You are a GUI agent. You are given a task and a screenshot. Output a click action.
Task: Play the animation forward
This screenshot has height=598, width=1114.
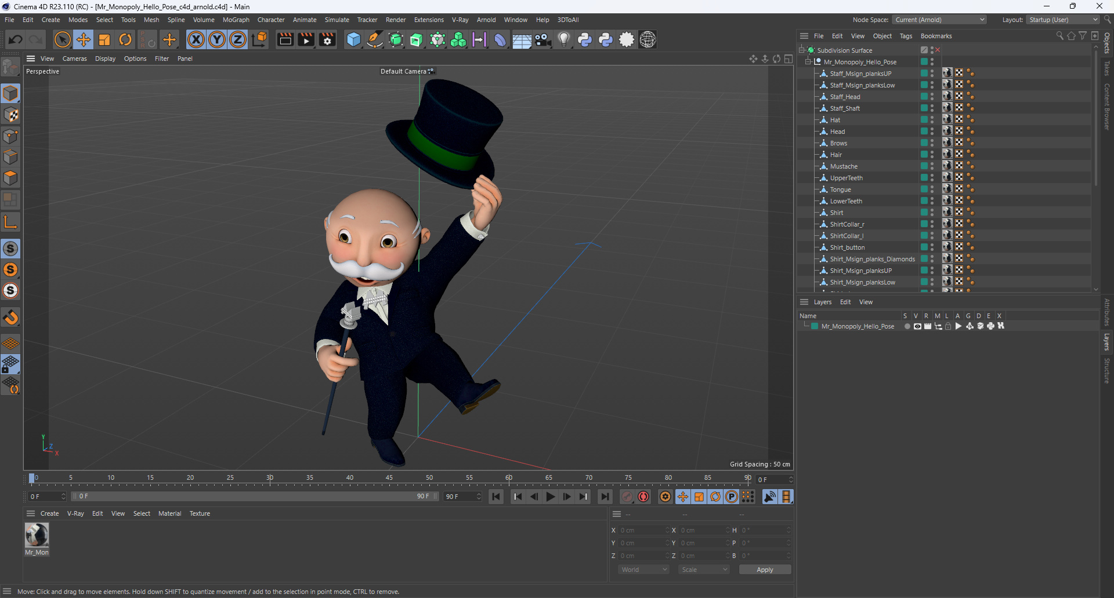tap(551, 497)
